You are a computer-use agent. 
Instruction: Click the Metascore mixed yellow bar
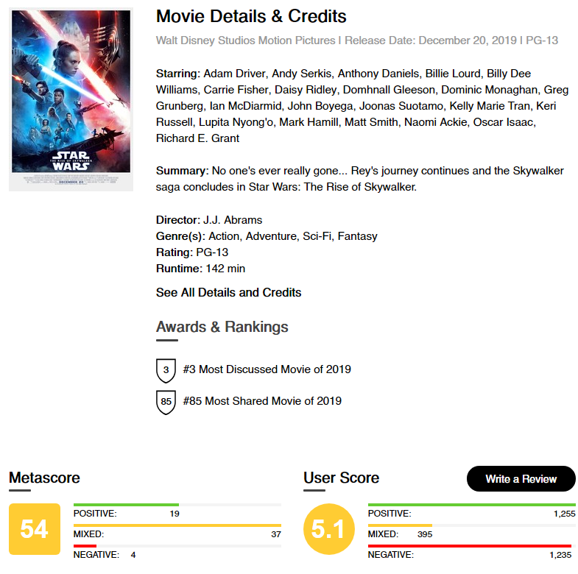177,525
